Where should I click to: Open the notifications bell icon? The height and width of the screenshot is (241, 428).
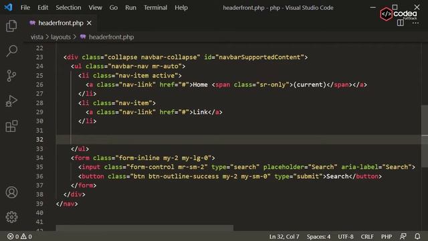click(417, 236)
